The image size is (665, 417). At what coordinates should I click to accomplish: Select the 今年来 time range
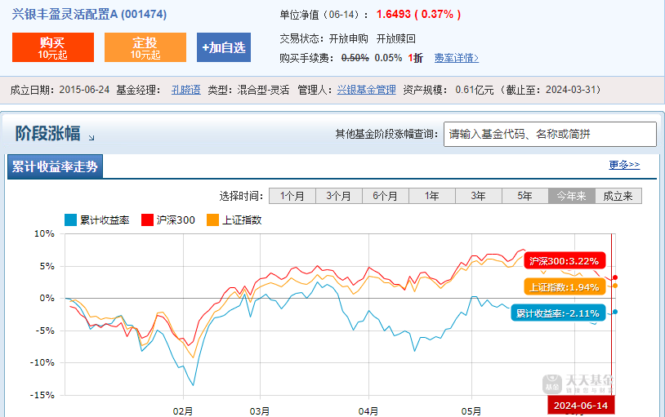coord(571,196)
